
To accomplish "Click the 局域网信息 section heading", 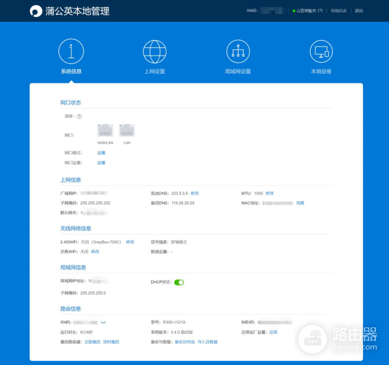I will pyautogui.click(x=73, y=267).
